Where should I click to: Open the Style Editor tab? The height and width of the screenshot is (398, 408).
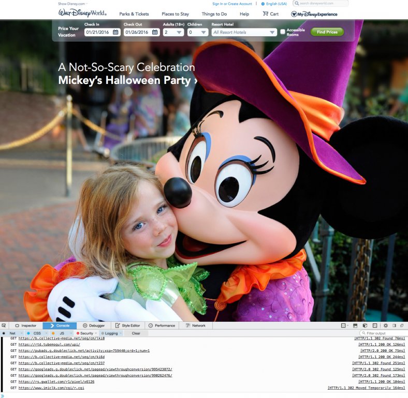pyautogui.click(x=128, y=325)
